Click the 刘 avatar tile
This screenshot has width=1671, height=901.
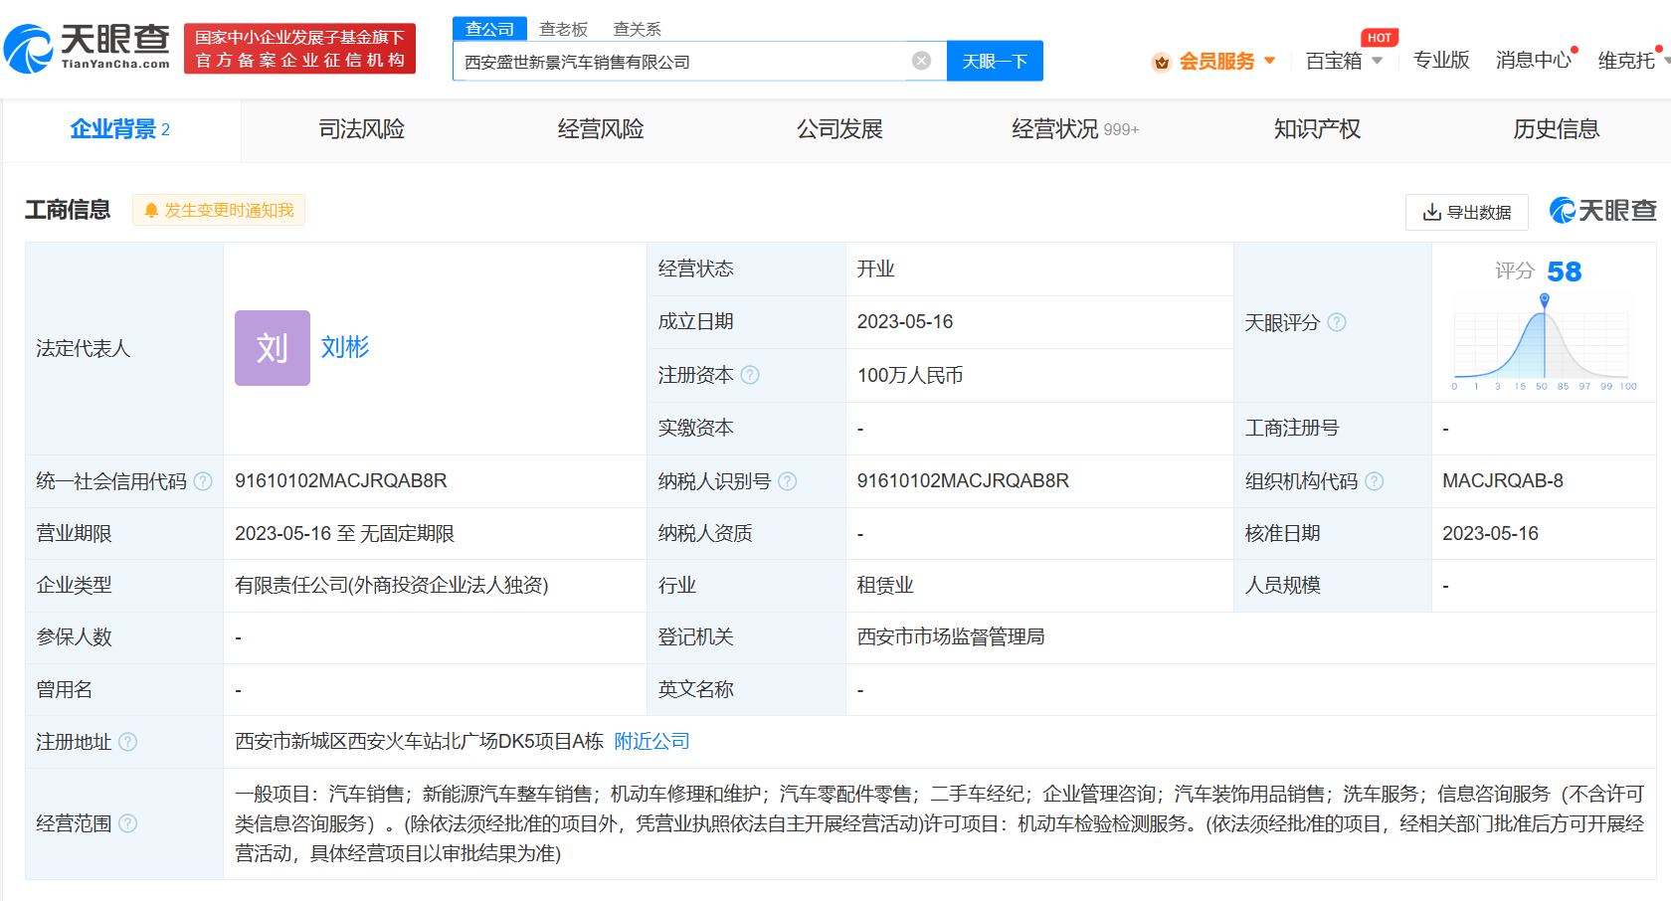pyautogui.click(x=273, y=348)
